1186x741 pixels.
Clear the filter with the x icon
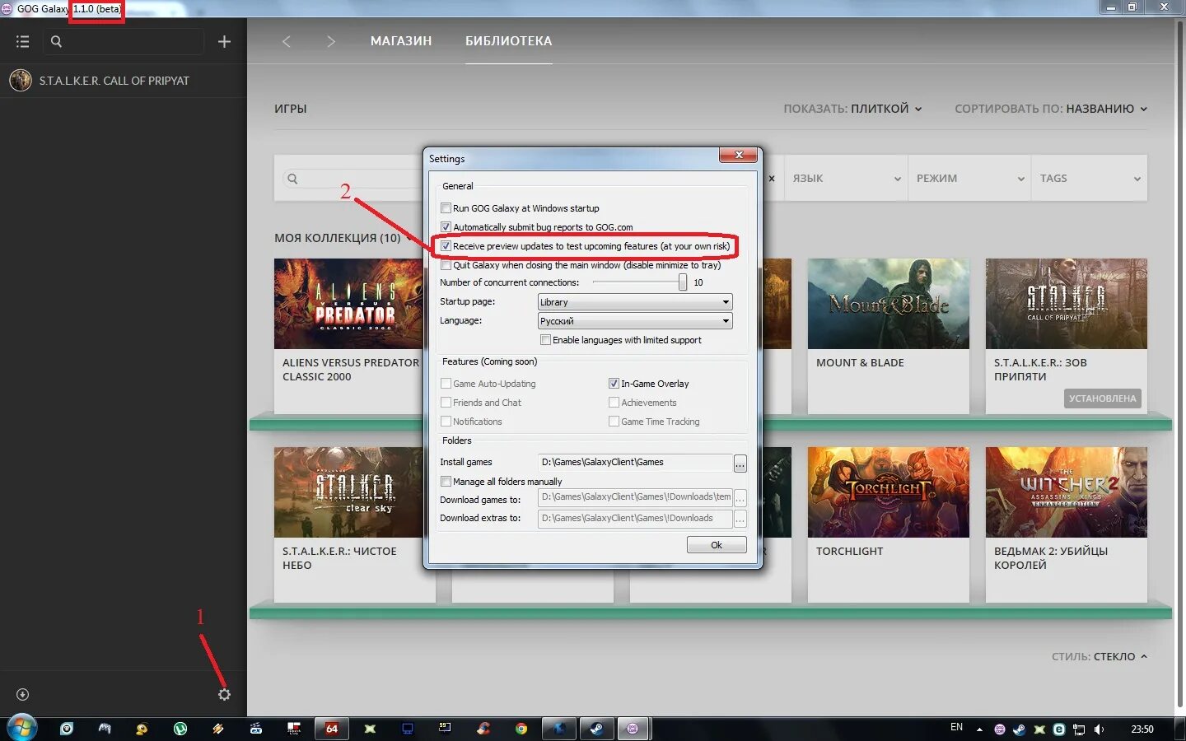pyautogui.click(x=772, y=179)
